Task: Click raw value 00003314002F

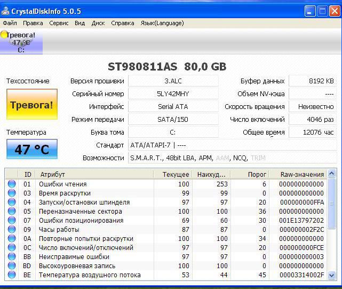Action: (x=301, y=275)
